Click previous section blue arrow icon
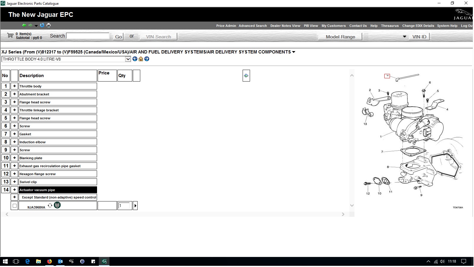Image resolution: width=474 pixels, height=267 pixels. pos(135,59)
